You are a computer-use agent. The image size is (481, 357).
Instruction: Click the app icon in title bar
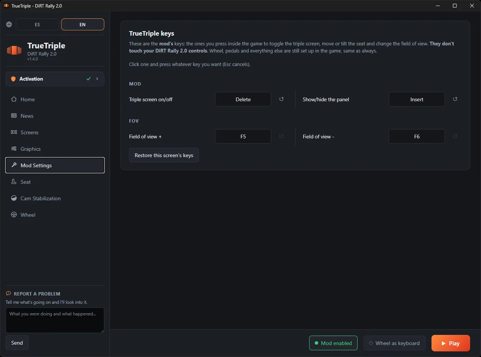[6, 6]
